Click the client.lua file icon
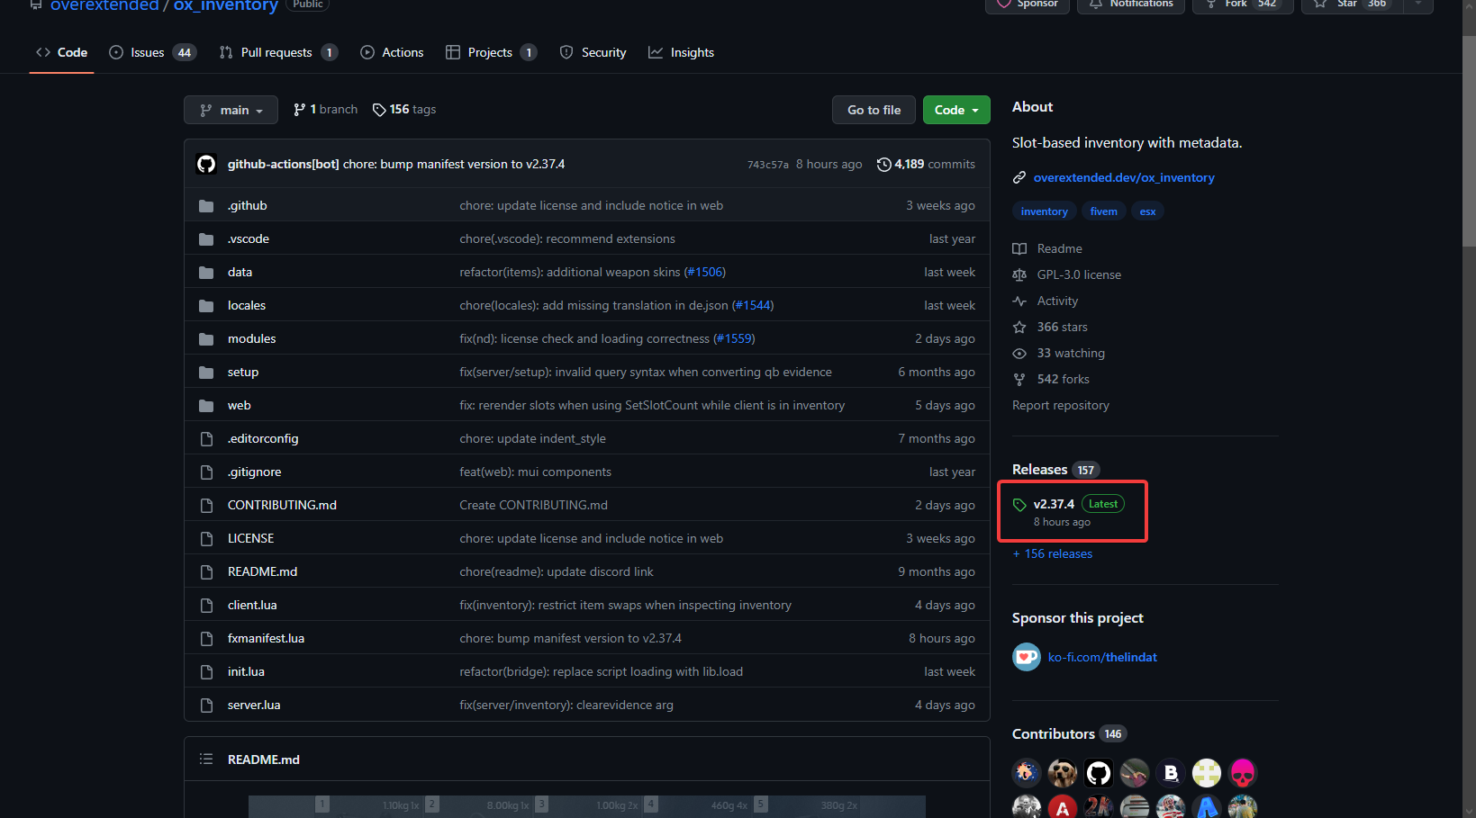The image size is (1476, 818). point(206,606)
